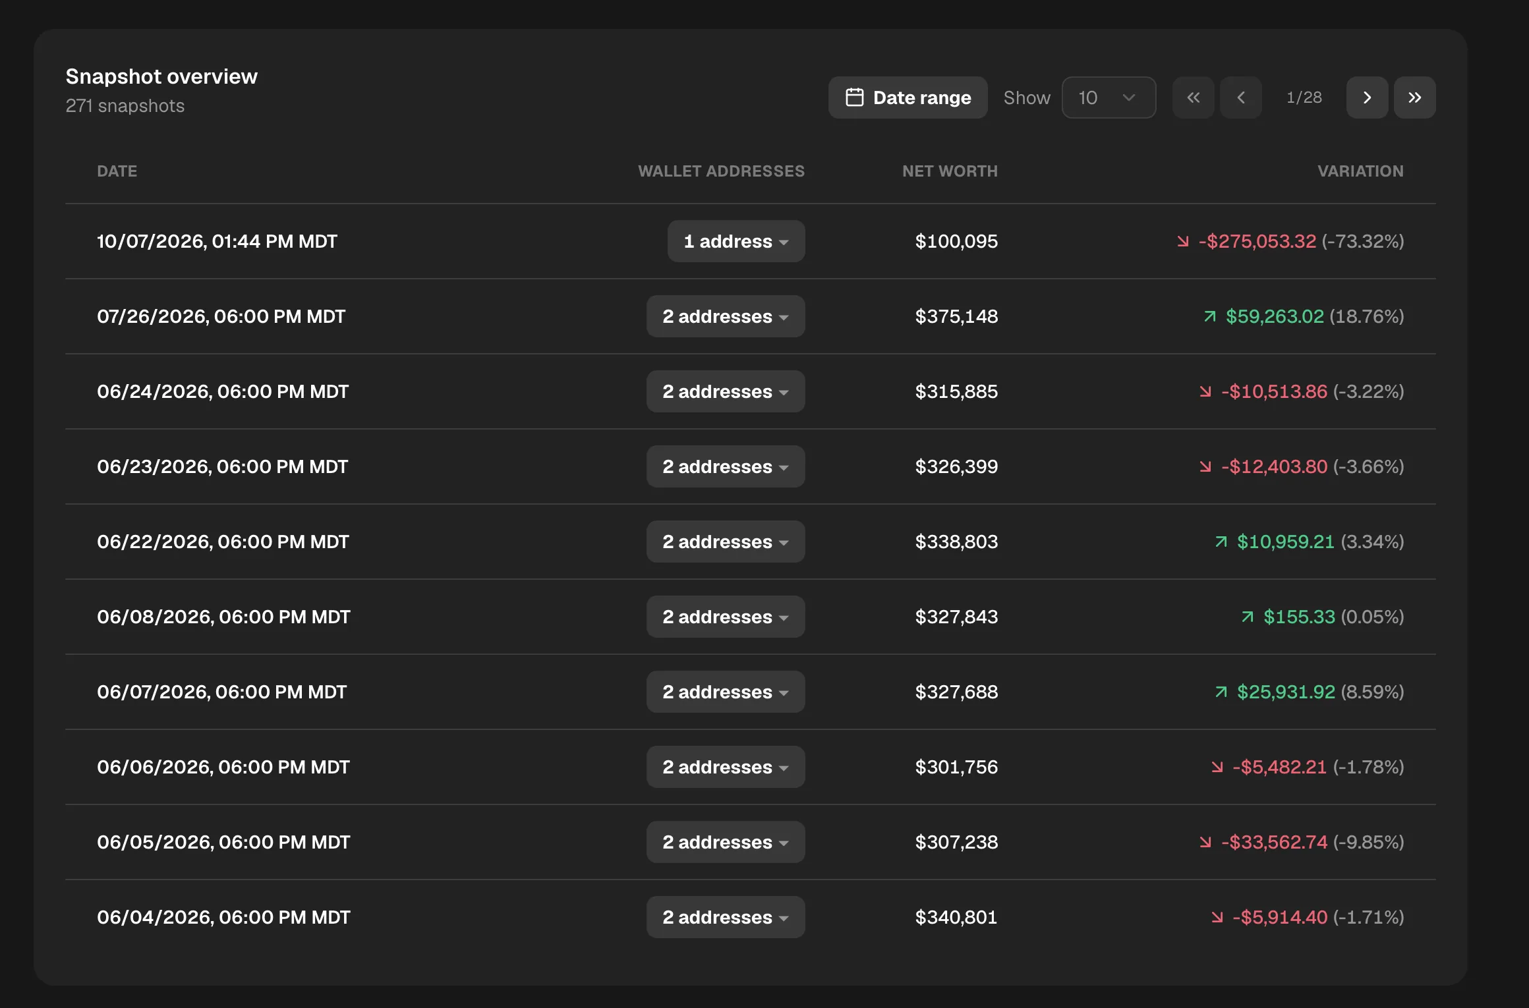This screenshot has width=1529, height=1008.
Task: Click the $25,931.92 variation amount
Action: pyautogui.click(x=1286, y=692)
